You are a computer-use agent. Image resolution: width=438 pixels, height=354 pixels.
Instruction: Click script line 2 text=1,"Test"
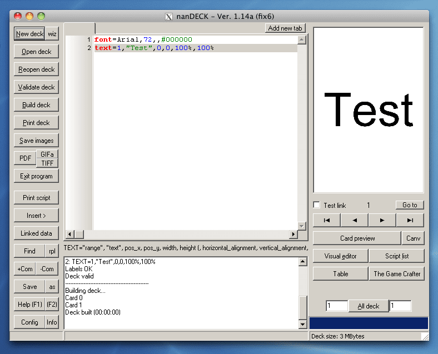pyautogui.click(x=154, y=48)
